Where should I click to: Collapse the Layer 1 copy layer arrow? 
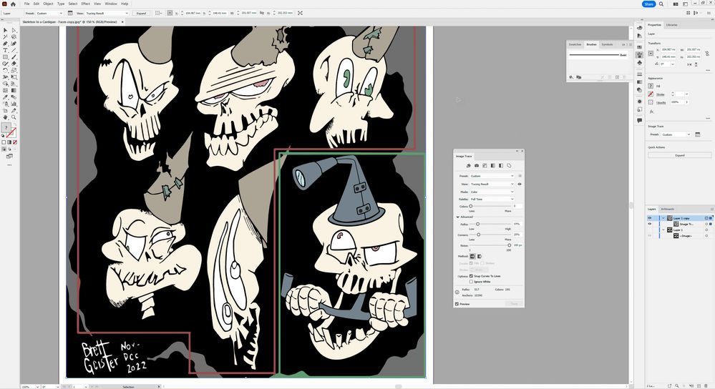(663, 218)
